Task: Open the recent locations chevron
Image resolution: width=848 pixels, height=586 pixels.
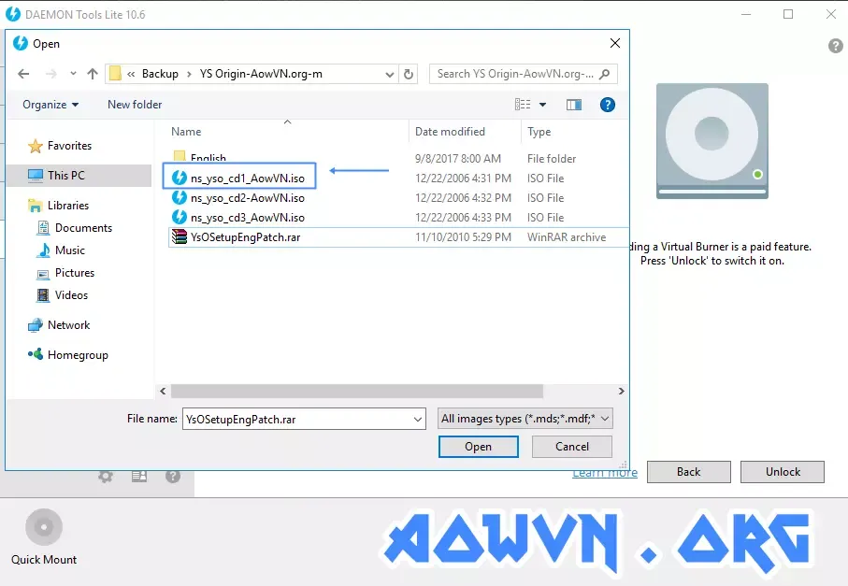Action: [73, 74]
